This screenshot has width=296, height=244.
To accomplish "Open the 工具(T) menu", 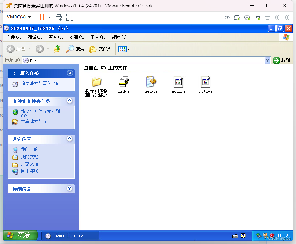I will point(98,37).
